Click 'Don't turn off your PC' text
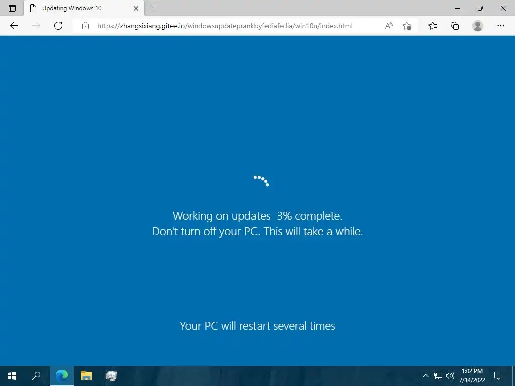Screen dimensions: 515x386 click(206, 231)
